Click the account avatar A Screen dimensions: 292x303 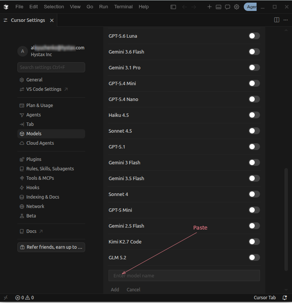23,51
